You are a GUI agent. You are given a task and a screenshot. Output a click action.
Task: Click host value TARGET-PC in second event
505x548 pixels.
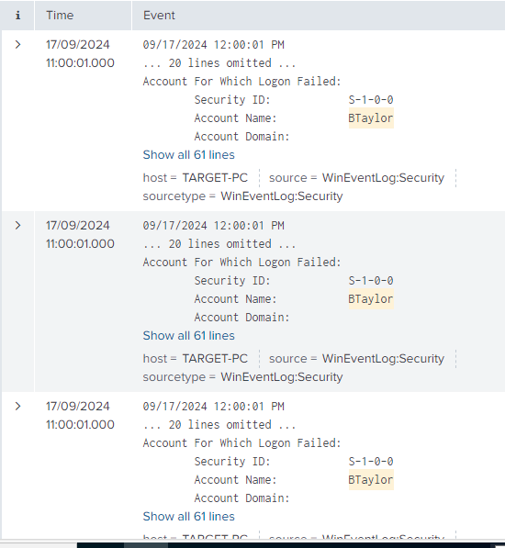click(x=215, y=358)
